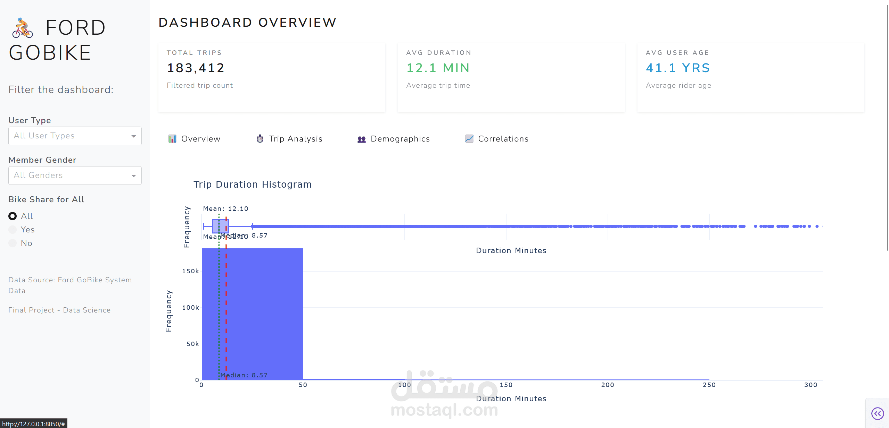Select the No radio option
Image resolution: width=889 pixels, height=428 pixels.
pos(13,243)
